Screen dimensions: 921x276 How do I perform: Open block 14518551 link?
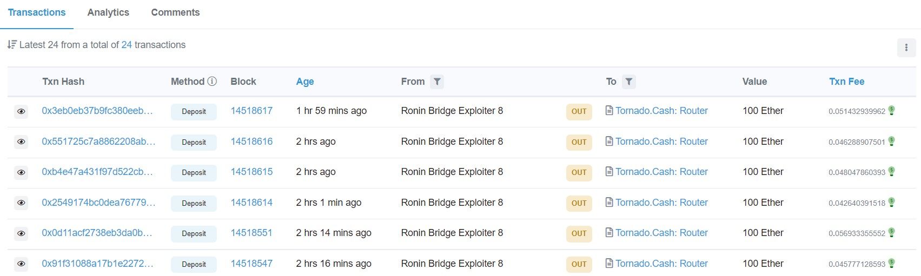251,233
